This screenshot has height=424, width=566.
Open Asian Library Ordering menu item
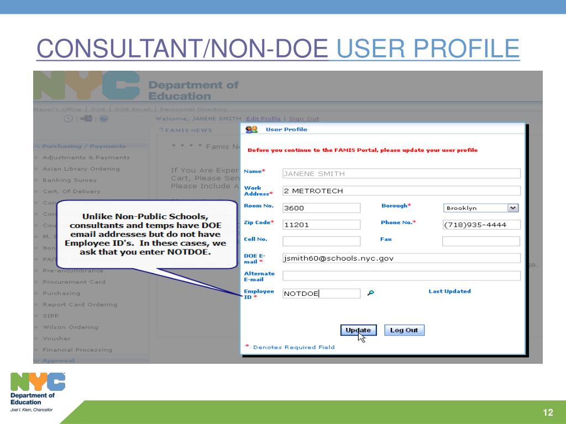pos(81,169)
